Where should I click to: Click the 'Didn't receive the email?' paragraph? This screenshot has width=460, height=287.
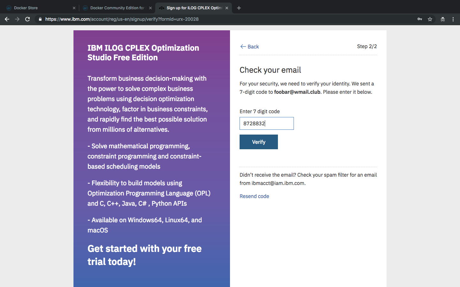click(308, 179)
